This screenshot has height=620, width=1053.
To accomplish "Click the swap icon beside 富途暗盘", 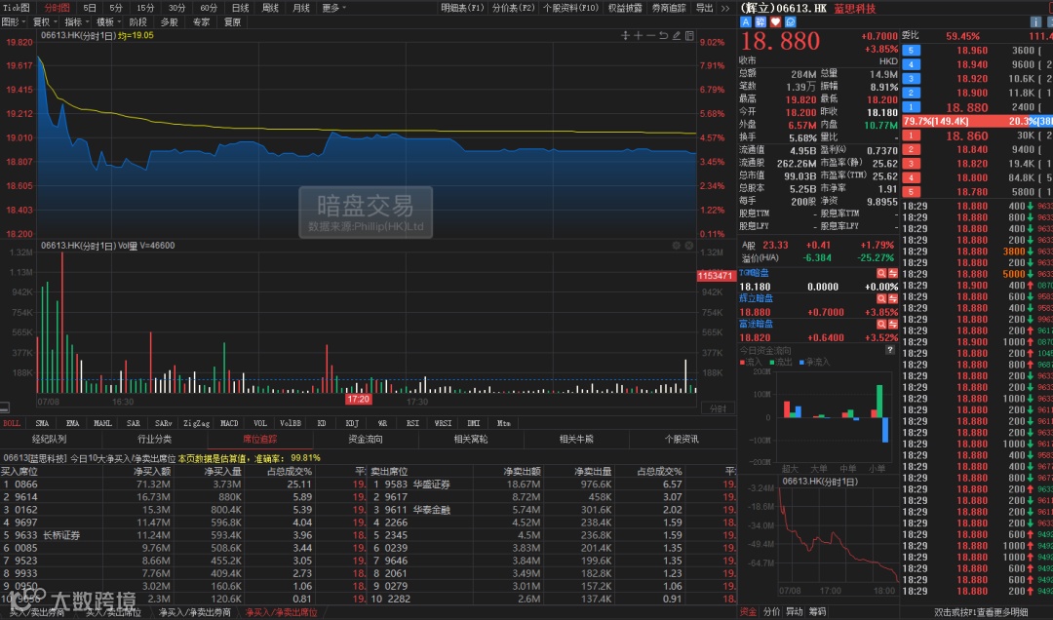I will coord(893,324).
